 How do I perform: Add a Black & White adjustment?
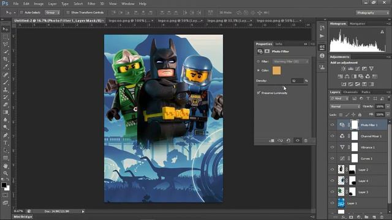coord(354,76)
